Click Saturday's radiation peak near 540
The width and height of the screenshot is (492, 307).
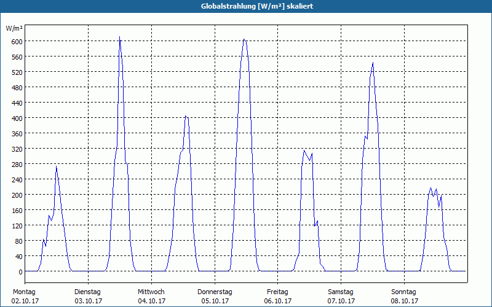pyautogui.click(x=373, y=63)
